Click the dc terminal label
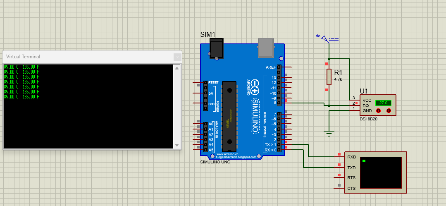This screenshot has width=446, height=206. click(x=318, y=36)
